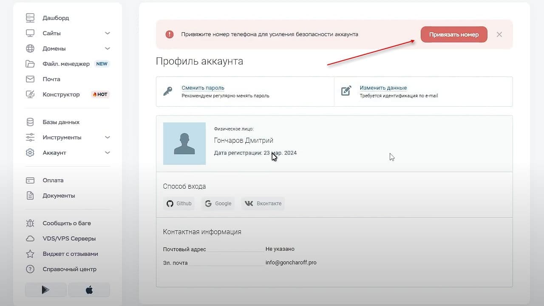Click the Инструменты sliders icon
This screenshot has height=306, width=544.
30,137
